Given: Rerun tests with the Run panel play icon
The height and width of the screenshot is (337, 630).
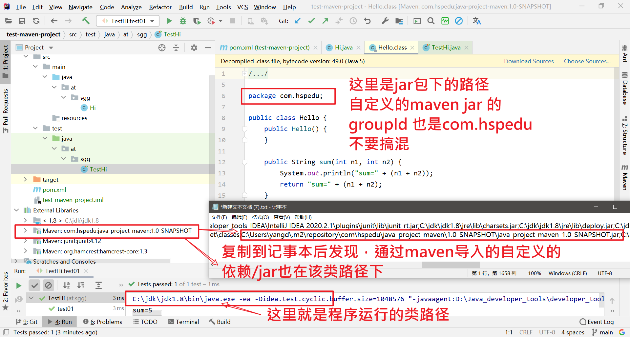Looking at the screenshot, I should 19,286.
